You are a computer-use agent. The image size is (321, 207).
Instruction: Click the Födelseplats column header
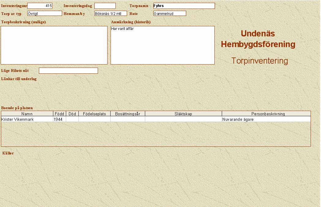click(x=94, y=114)
